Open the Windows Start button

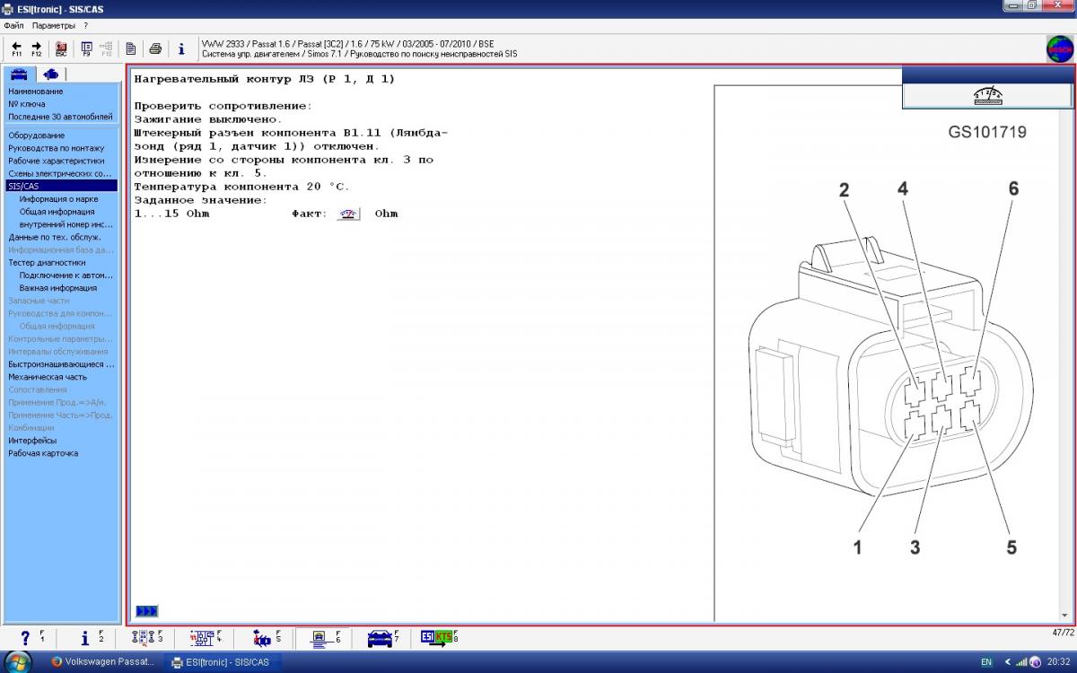(18, 661)
